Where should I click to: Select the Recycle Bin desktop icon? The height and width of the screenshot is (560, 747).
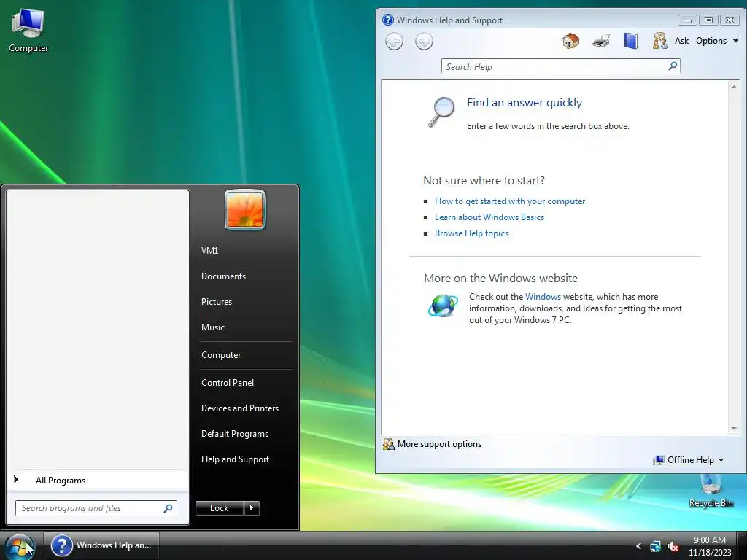click(711, 491)
